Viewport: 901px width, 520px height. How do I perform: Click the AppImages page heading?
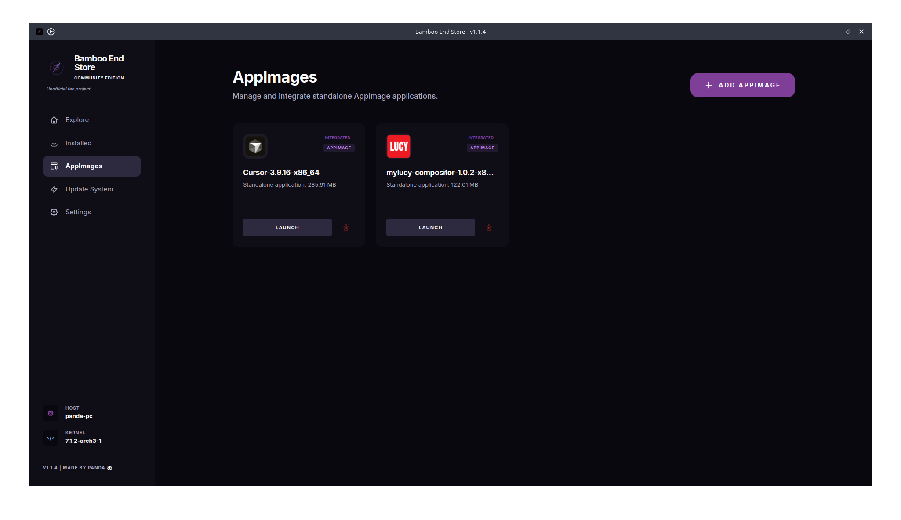click(x=275, y=77)
